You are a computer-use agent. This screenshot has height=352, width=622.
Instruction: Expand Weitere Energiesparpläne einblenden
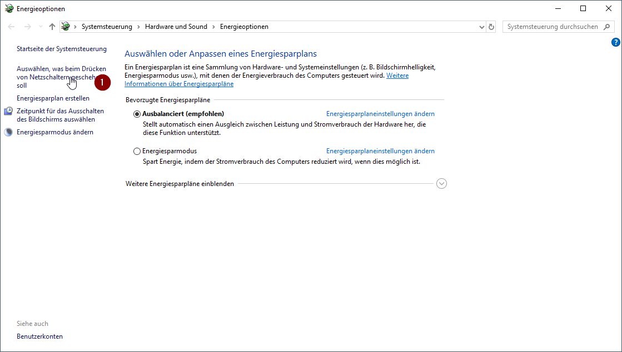(x=441, y=184)
